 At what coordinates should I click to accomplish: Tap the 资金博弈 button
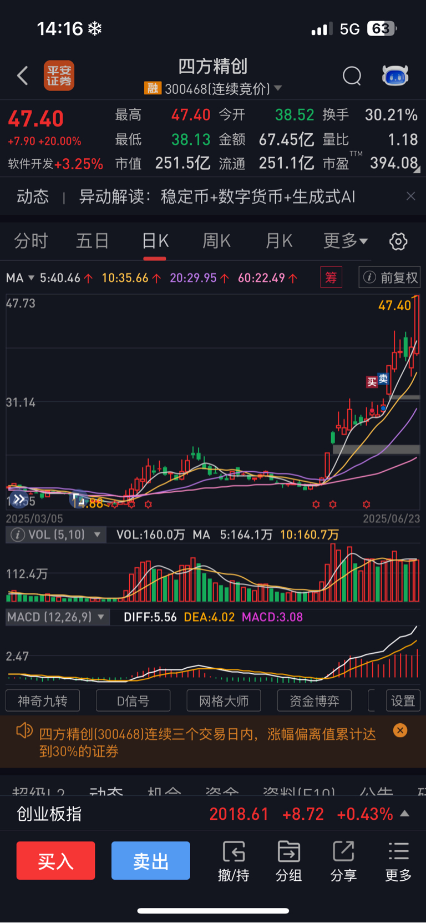pyautogui.click(x=315, y=701)
